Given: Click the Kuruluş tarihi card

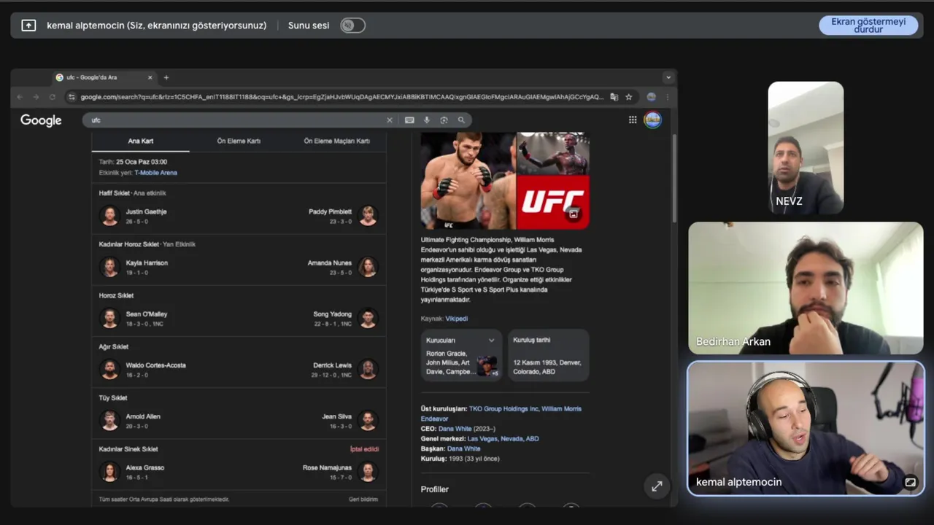Looking at the screenshot, I should 548,355.
